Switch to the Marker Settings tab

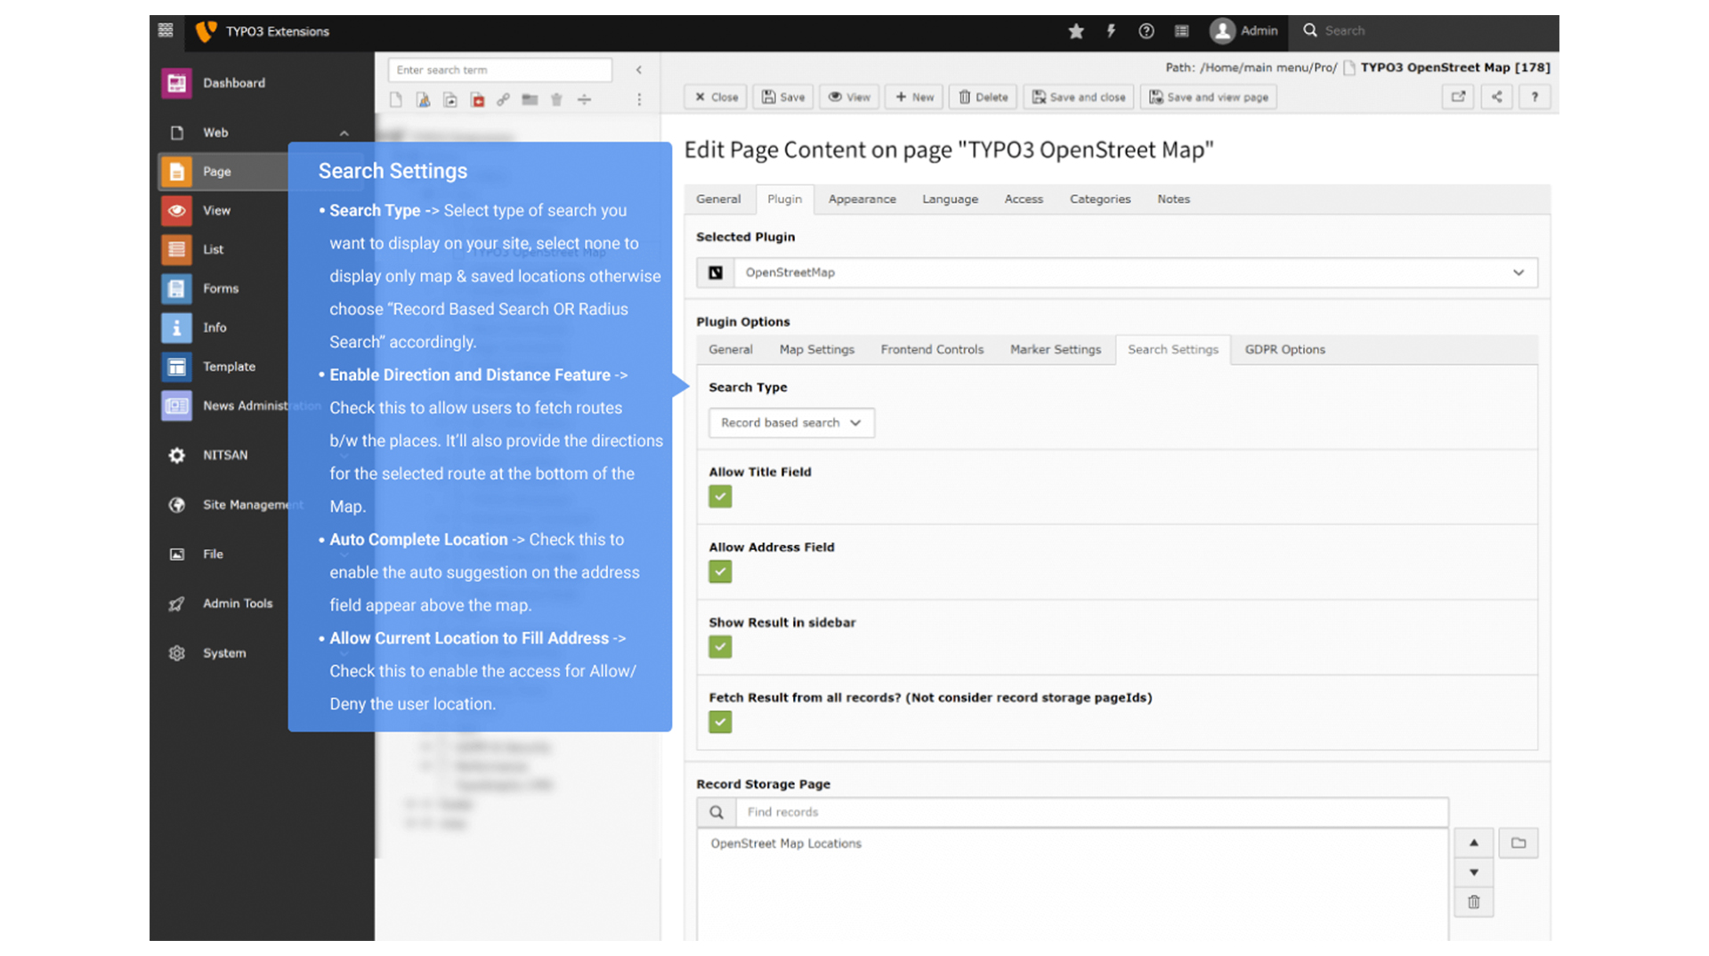click(1055, 350)
